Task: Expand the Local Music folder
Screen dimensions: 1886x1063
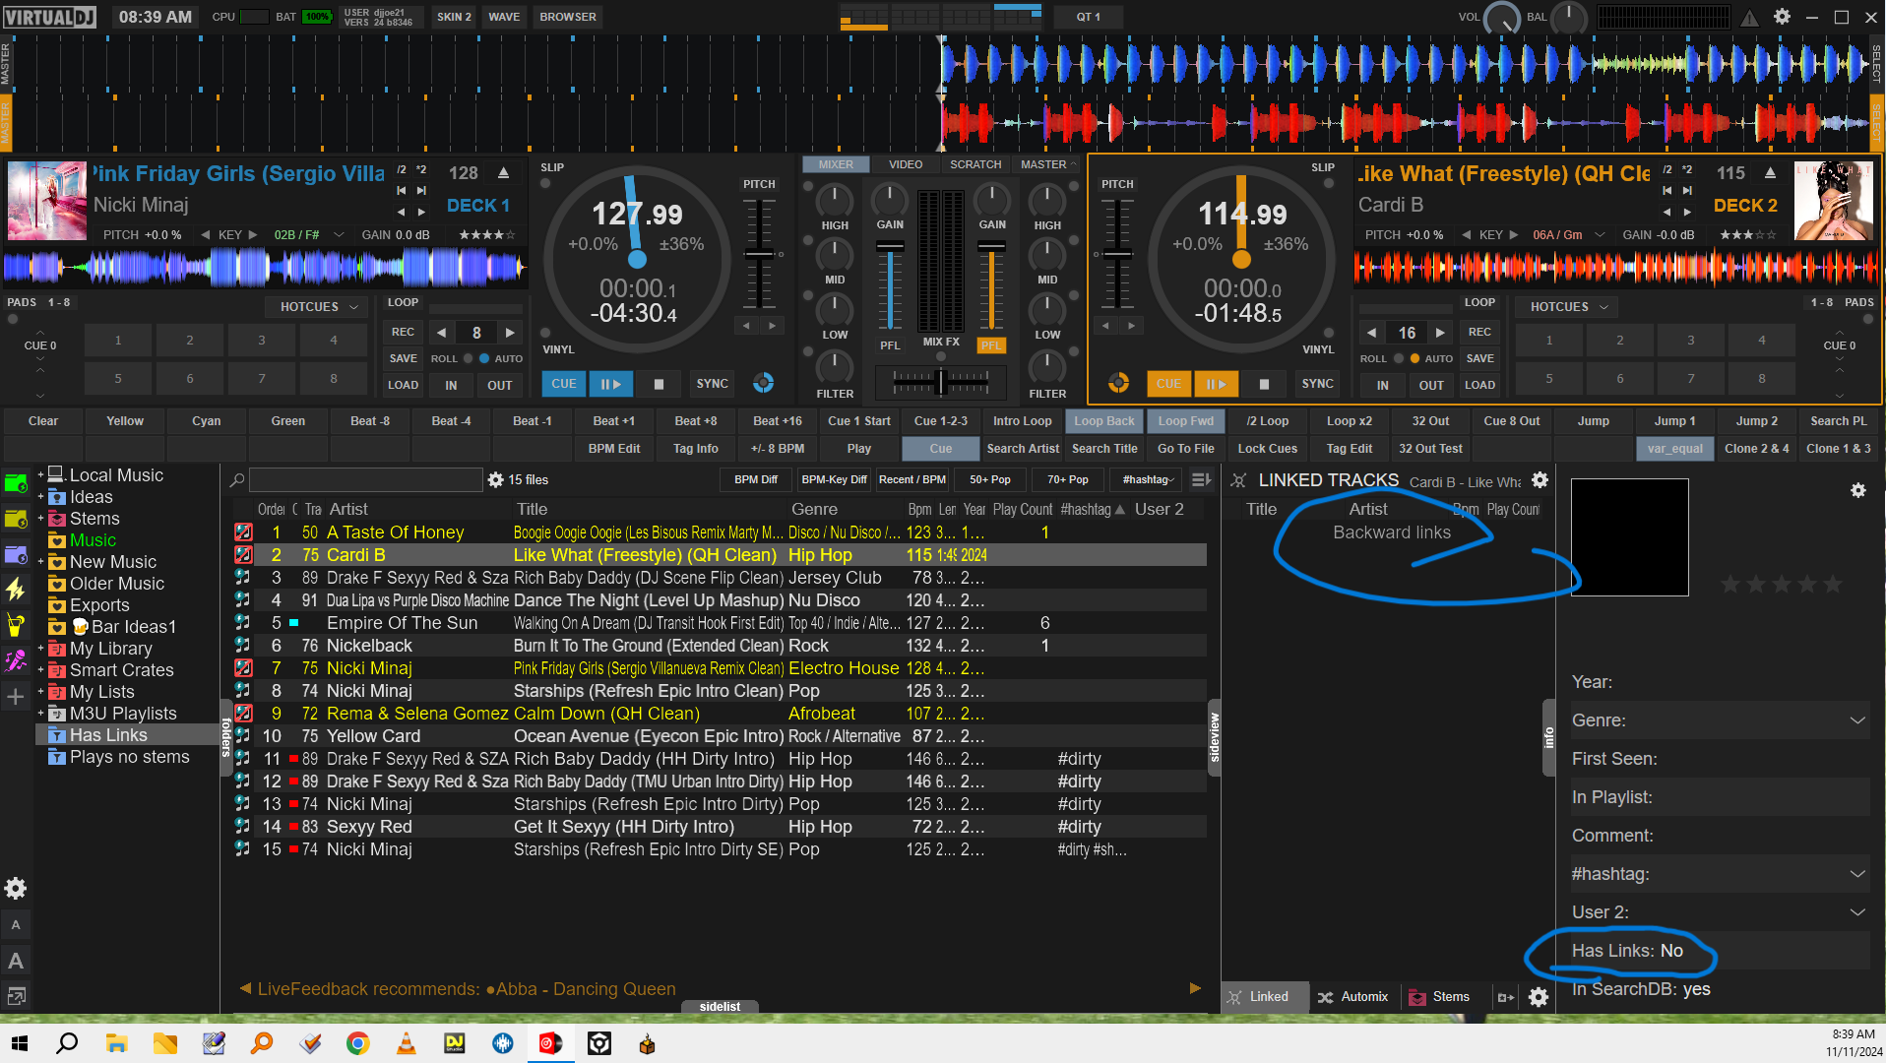Action: [41, 475]
